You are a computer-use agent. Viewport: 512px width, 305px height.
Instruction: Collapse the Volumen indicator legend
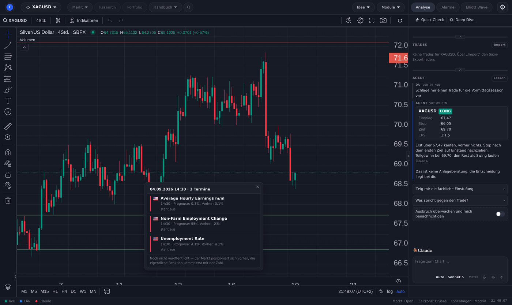tap(24, 47)
